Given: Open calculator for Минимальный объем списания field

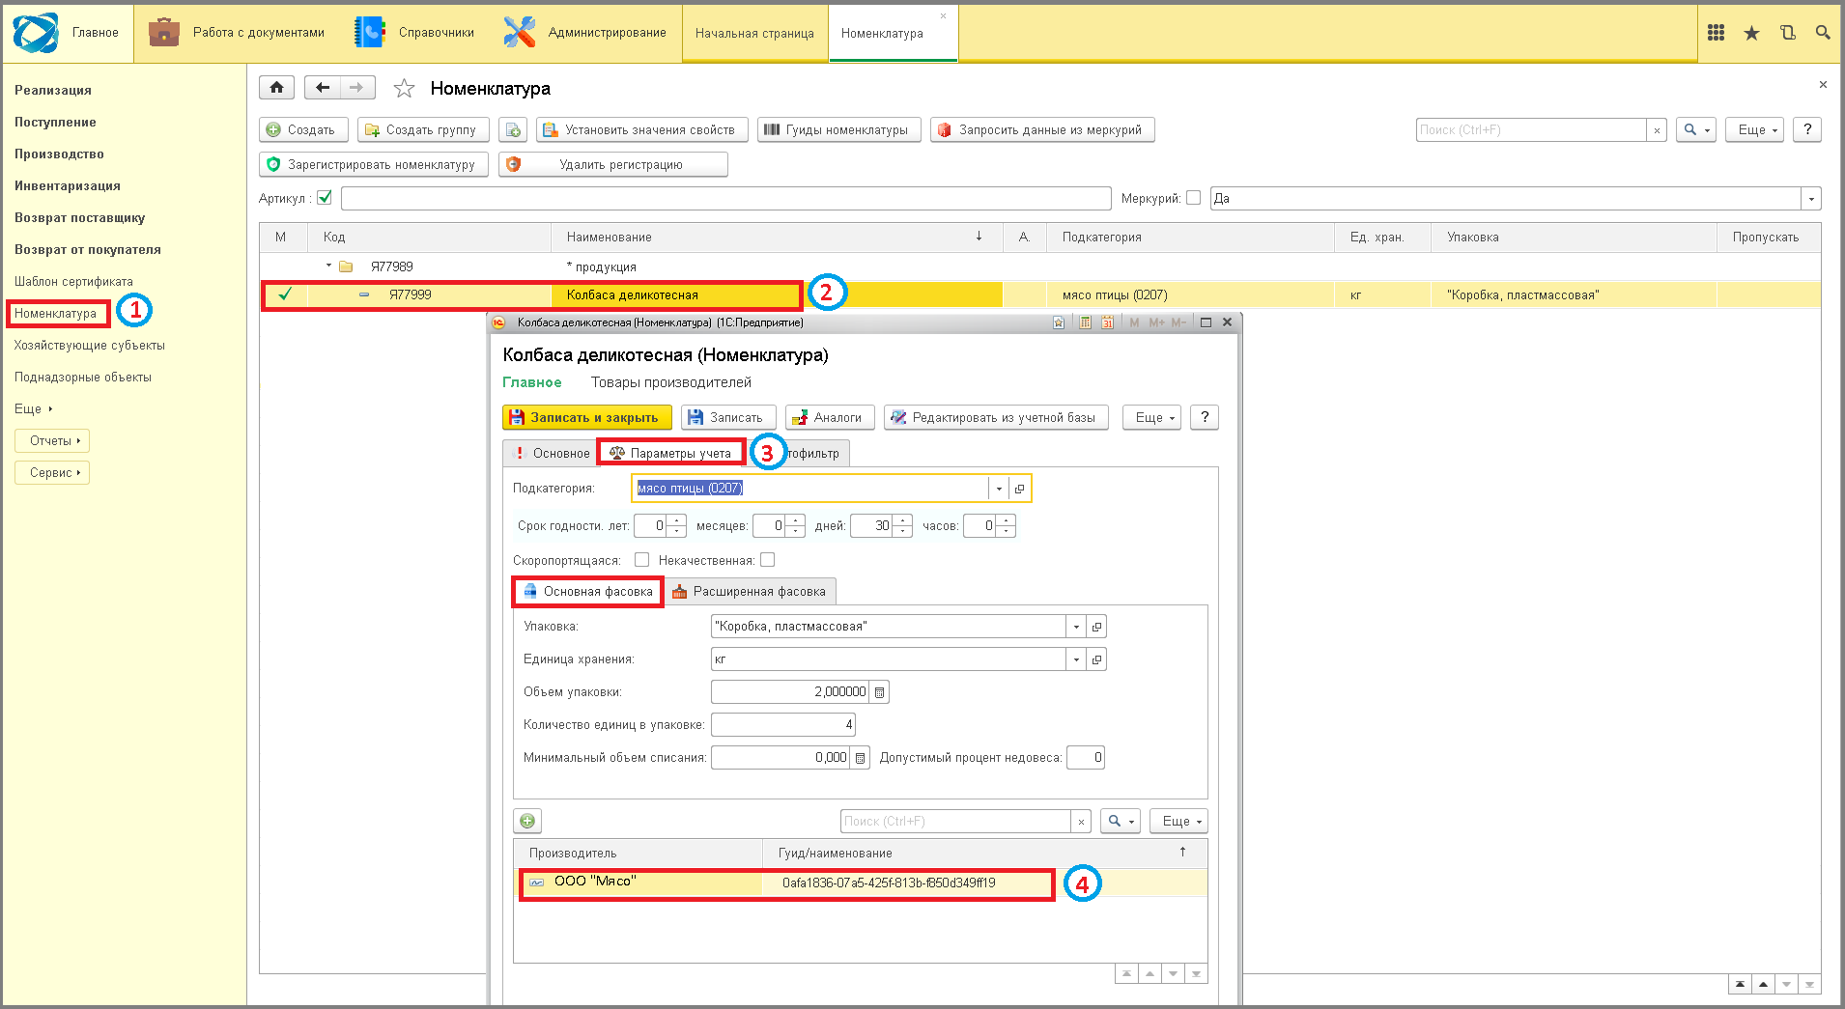Looking at the screenshot, I should 860,758.
